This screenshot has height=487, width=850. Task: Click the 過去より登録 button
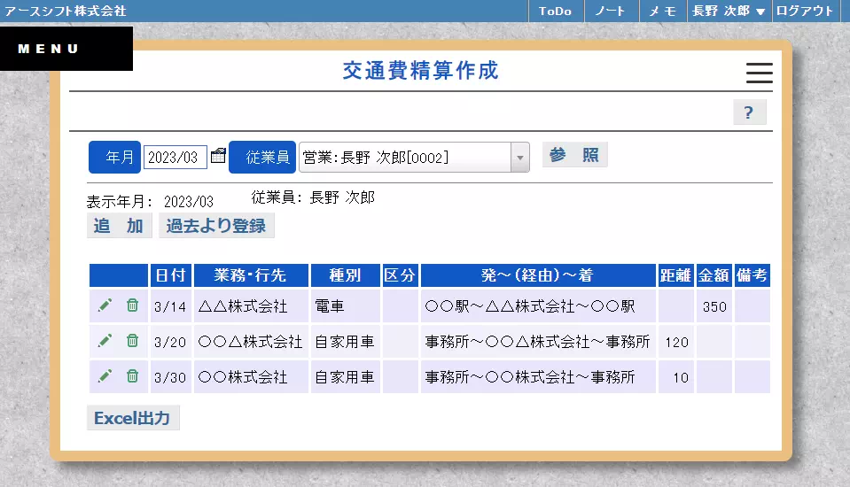216,226
